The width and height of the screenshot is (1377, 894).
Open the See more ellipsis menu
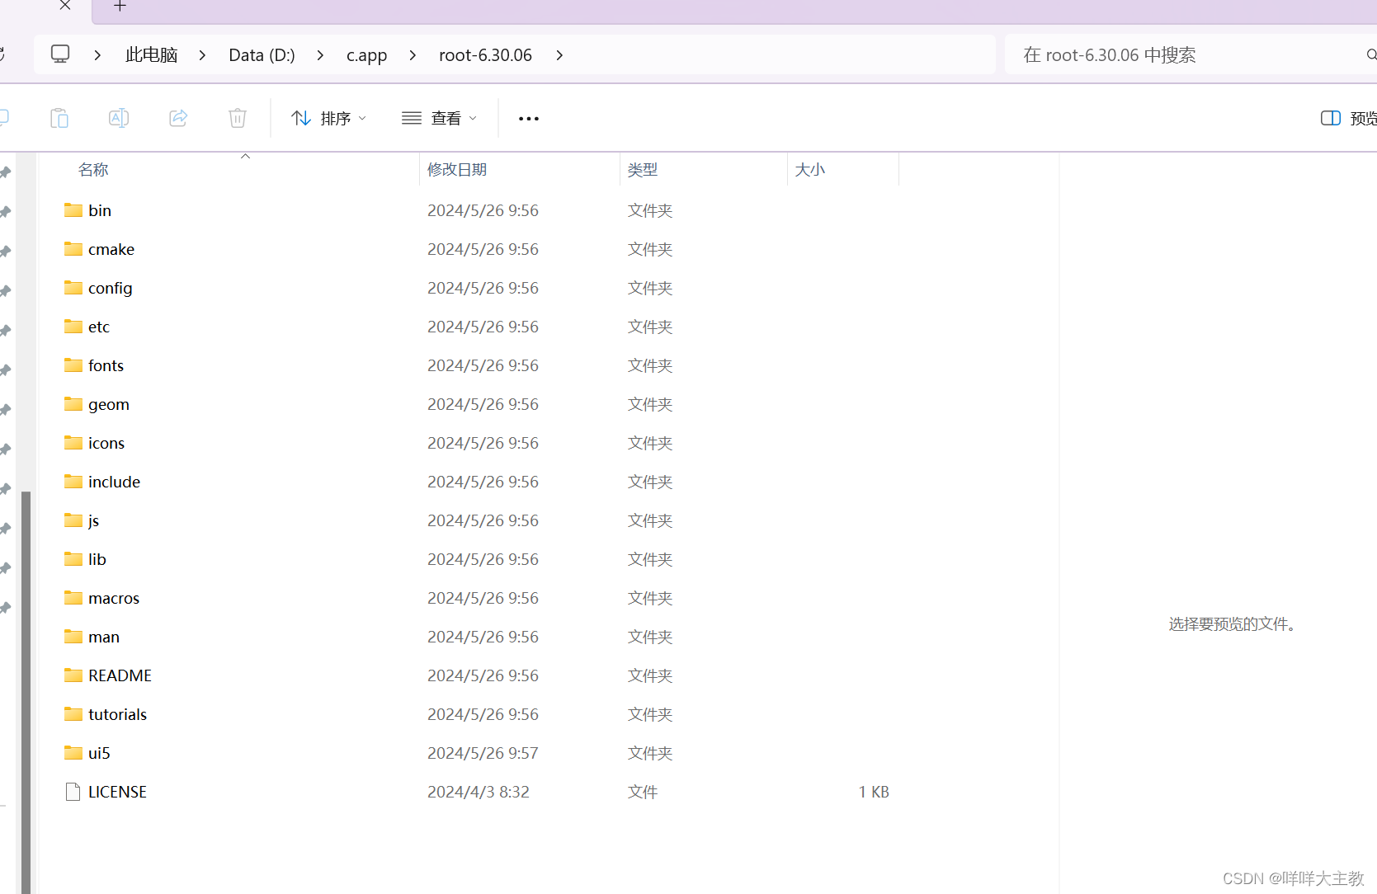pyautogui.click(x=528, y=118)
